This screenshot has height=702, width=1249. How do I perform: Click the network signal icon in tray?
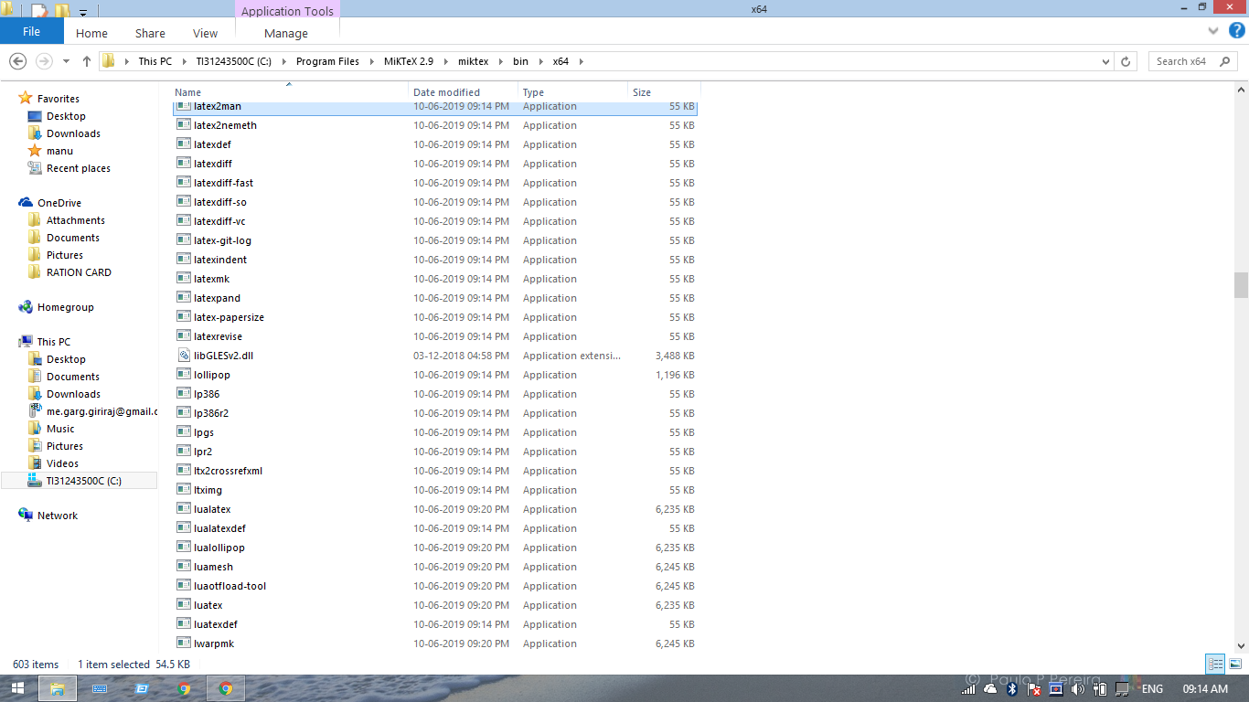[967, 688]
